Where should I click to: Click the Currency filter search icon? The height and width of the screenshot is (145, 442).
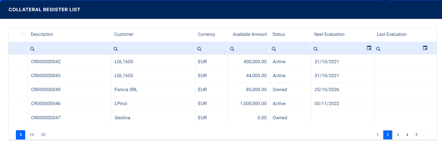tap(199, 49)
